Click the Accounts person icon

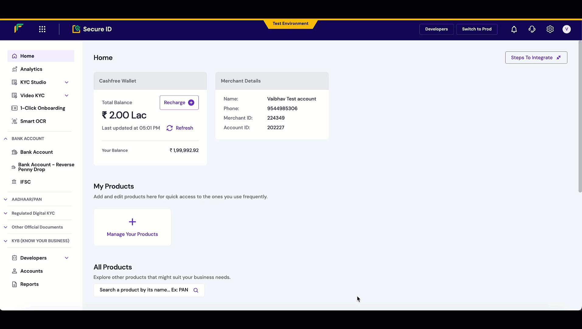tap(14, 271)
